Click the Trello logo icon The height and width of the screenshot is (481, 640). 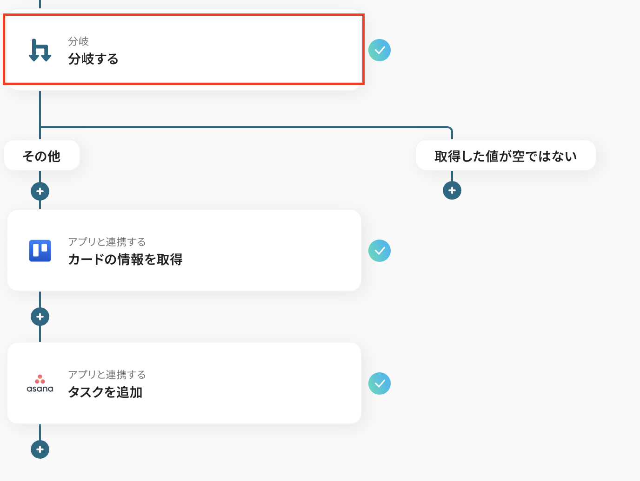click(40, 251)
